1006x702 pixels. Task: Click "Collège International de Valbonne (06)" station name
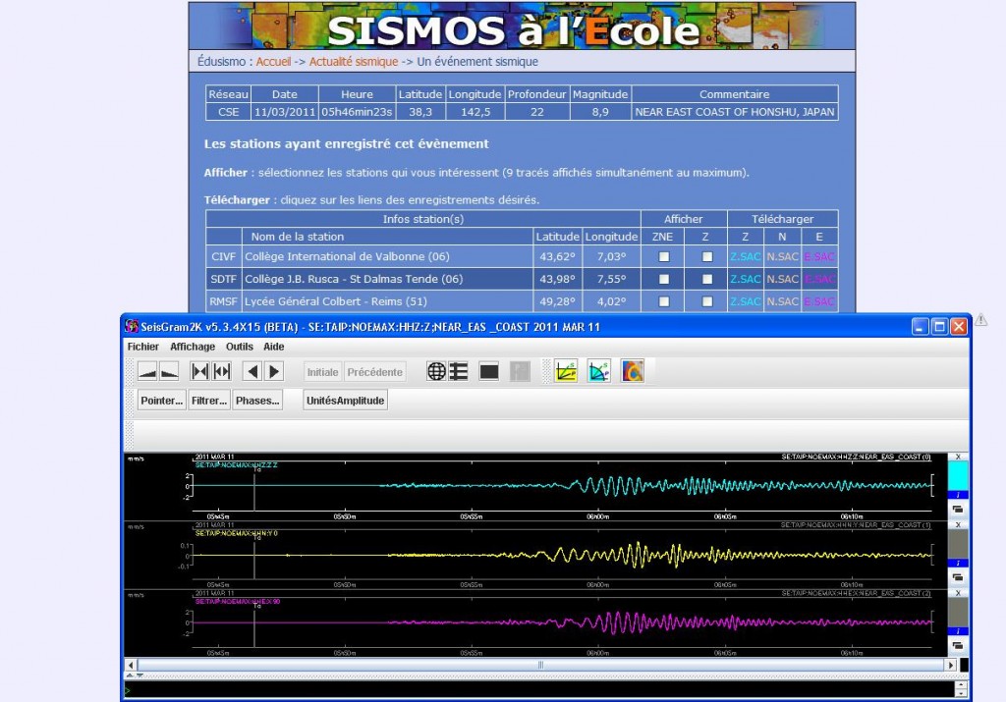pyautogui.click(x=347, y=257)
